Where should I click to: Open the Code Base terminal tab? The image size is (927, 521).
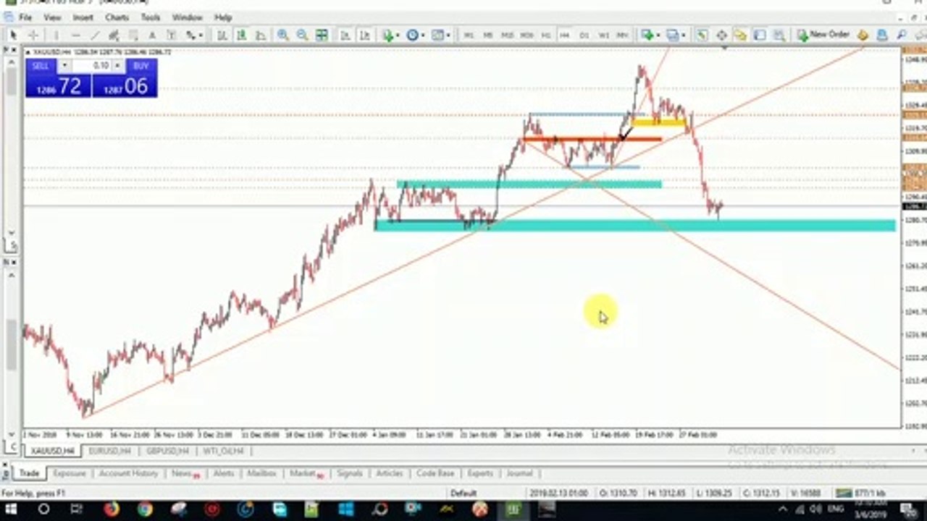(435, 473)
